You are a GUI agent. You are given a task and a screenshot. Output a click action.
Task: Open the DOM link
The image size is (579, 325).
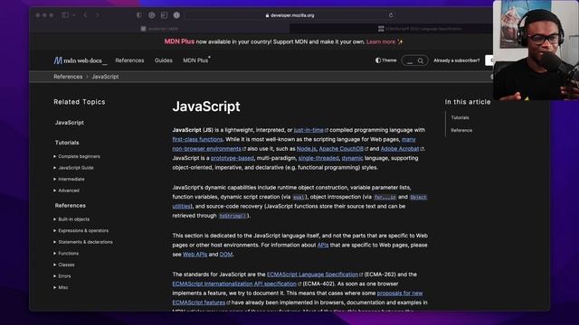226,255
